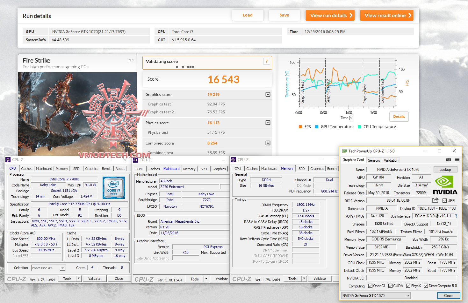Image resolution: width=468 pixels, height=303 pixels.
Task: Click the Intel Core i7 logo in CPU-Z
Action: pos(114,188)
